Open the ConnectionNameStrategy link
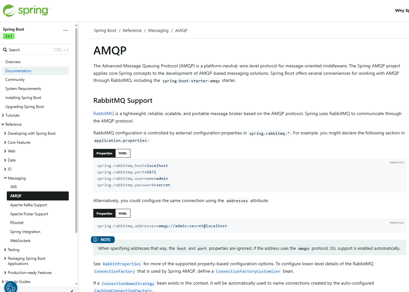Image resolution: width=409 pixels, height=292 pixels. pos(128,284)
